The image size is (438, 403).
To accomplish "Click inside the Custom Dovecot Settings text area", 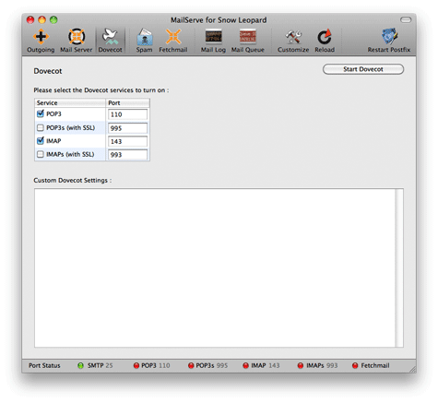I will coord(215,268).
